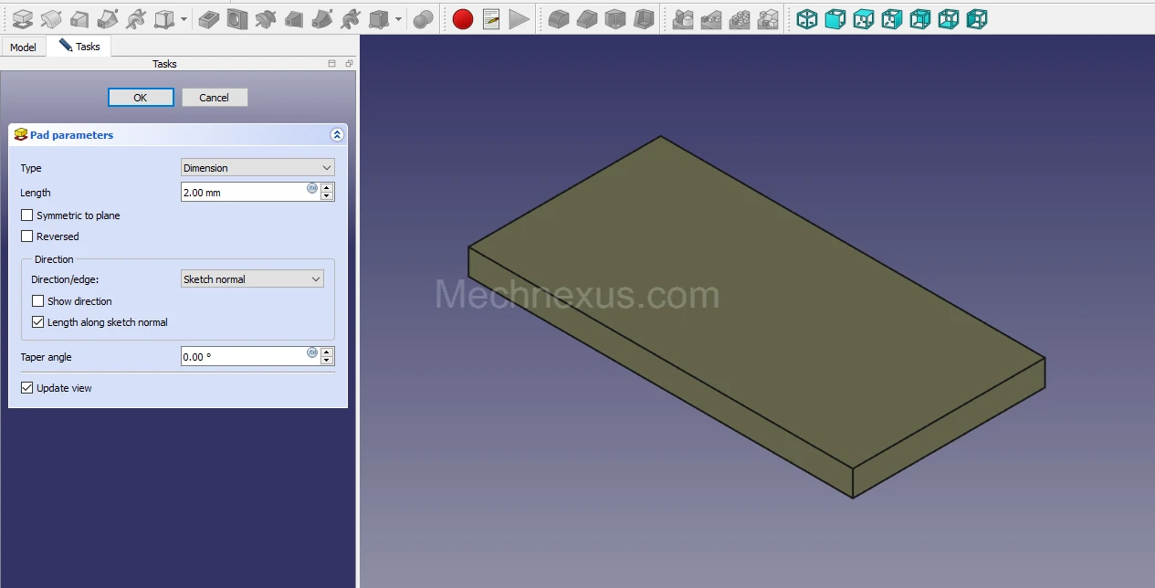Select the Thickness tool icon
This screenshot has width=1155, height=588.
(644, 18)
